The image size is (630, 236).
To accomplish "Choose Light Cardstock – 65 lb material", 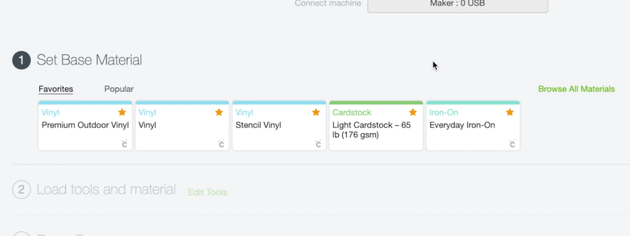I will coord(376,125).
